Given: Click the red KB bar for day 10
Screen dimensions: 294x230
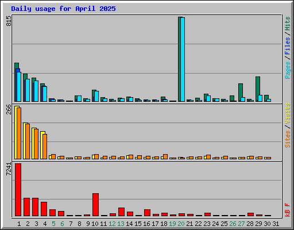Looking at the screenshot, I should (95, 205).
